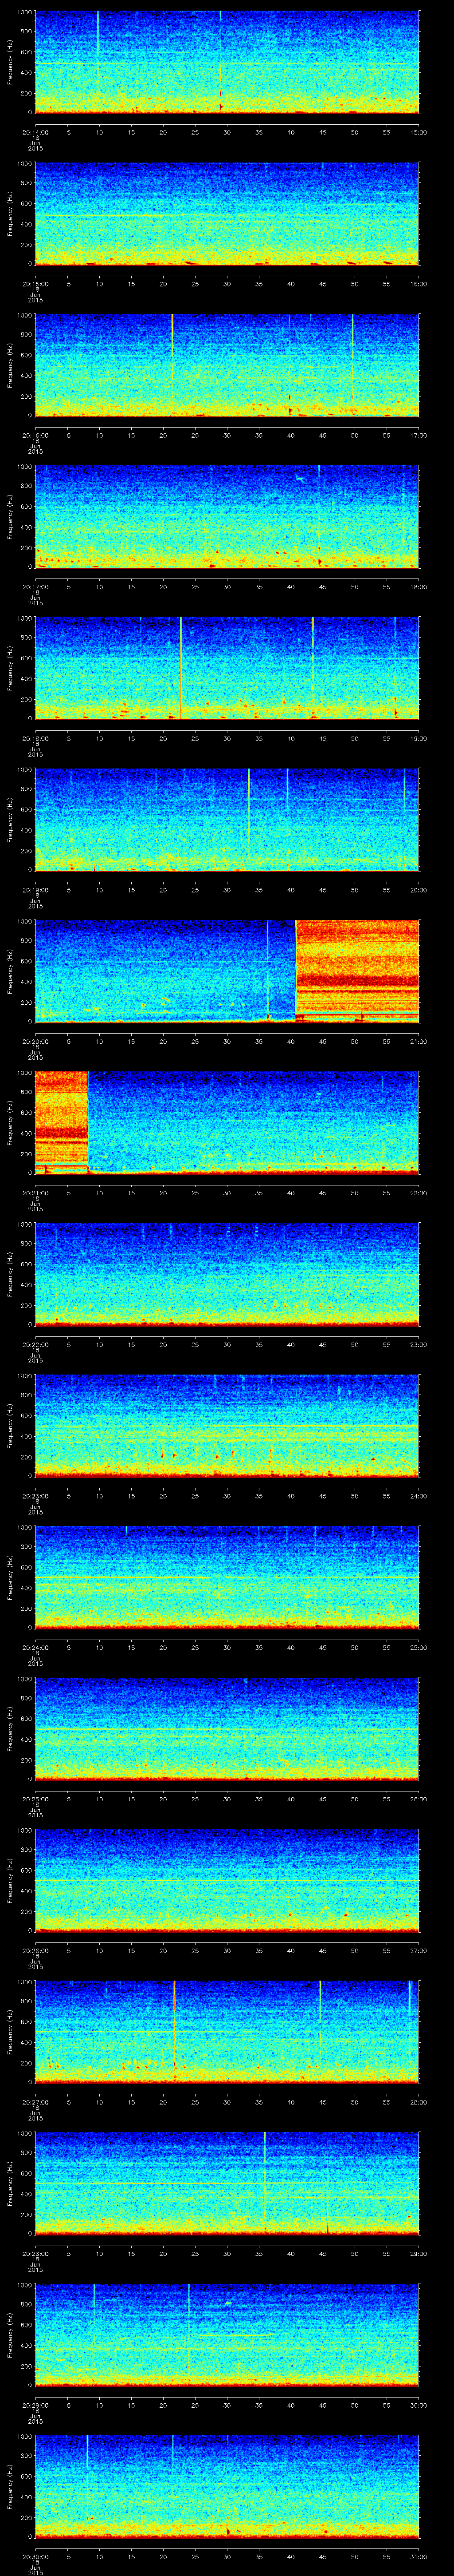Click the '24:00' end time label
Viewport: 454px width, 2576px height.
(x=418, y=1496)
